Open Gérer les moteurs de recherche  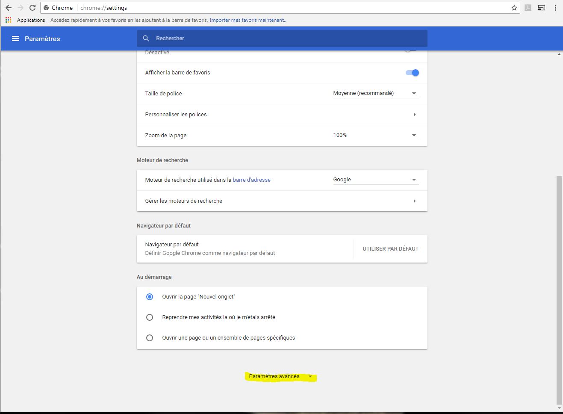(x=282, y=201)
